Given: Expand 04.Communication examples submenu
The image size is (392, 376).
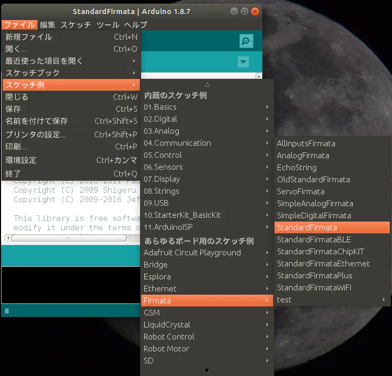Looking at the screenshot, I should [207, 143].
